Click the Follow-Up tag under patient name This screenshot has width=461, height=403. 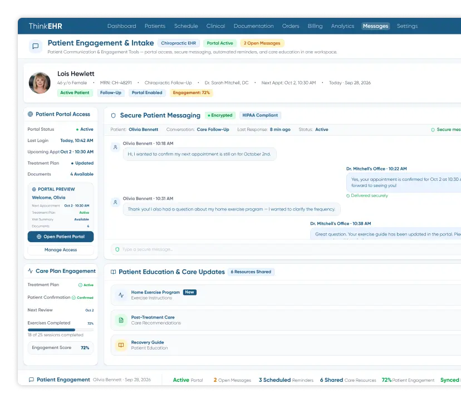(x=111, y=93)
